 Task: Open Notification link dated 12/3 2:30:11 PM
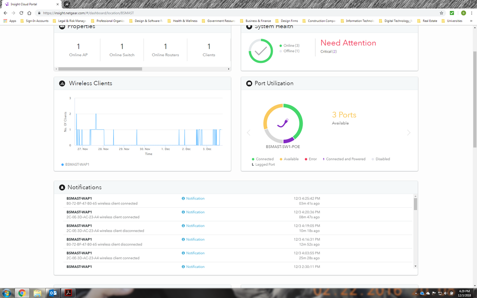195,267
